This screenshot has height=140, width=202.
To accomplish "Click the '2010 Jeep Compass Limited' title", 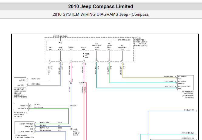I will (101, 6).
